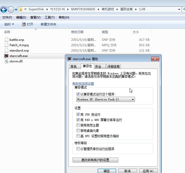Enable 以管理员身份运行此程序 checkbox

pyautogui.click(x=78, y=149)
